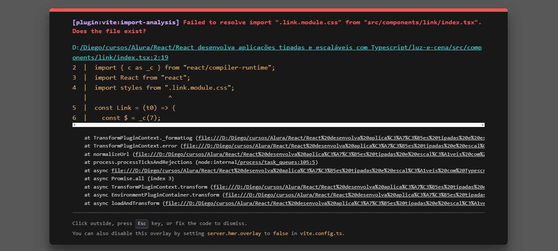Click the 'import React from "react"' line

(143, 78)
